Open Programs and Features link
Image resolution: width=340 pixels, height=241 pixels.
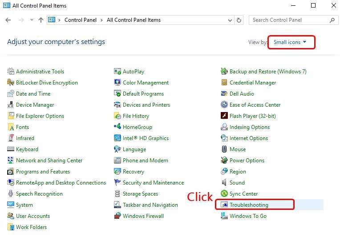click(x=43, y=172)
